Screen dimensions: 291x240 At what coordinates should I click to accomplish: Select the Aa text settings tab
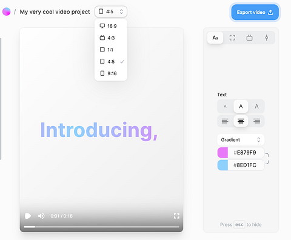tap(215, 38)
